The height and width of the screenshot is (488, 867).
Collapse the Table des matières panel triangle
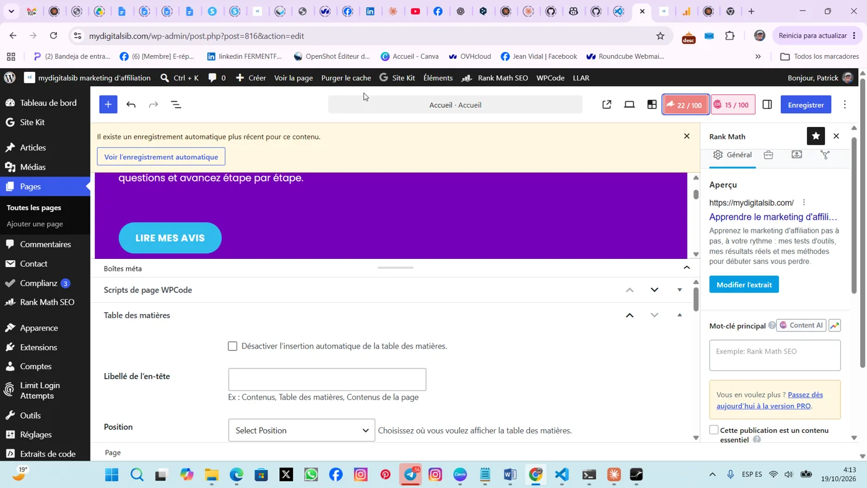click(679, 315)
